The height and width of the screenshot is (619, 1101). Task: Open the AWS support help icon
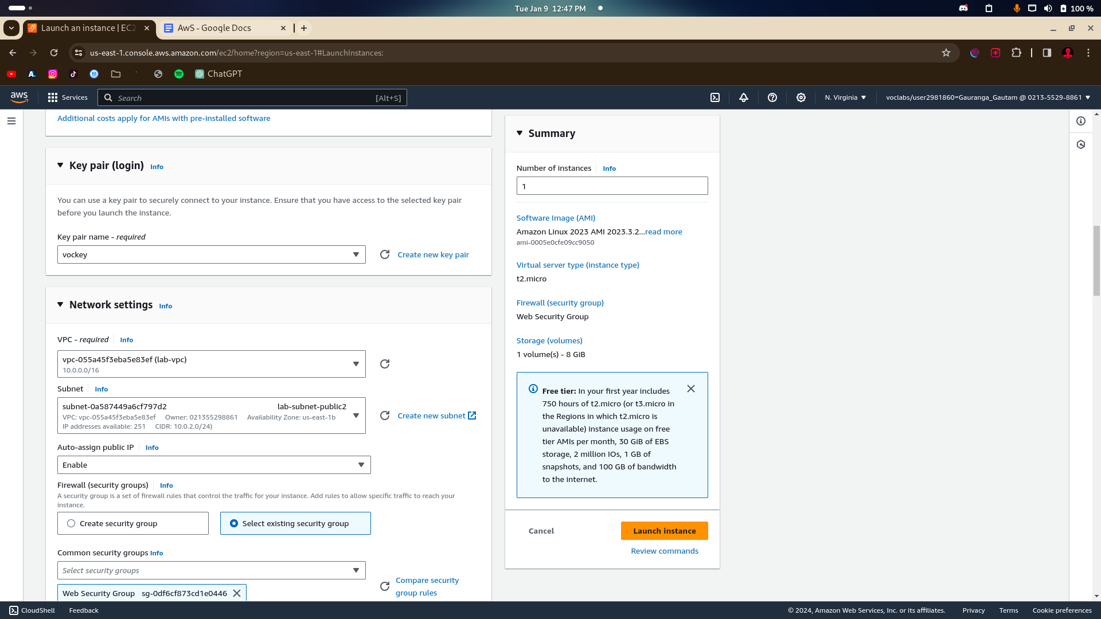(772, 97)
